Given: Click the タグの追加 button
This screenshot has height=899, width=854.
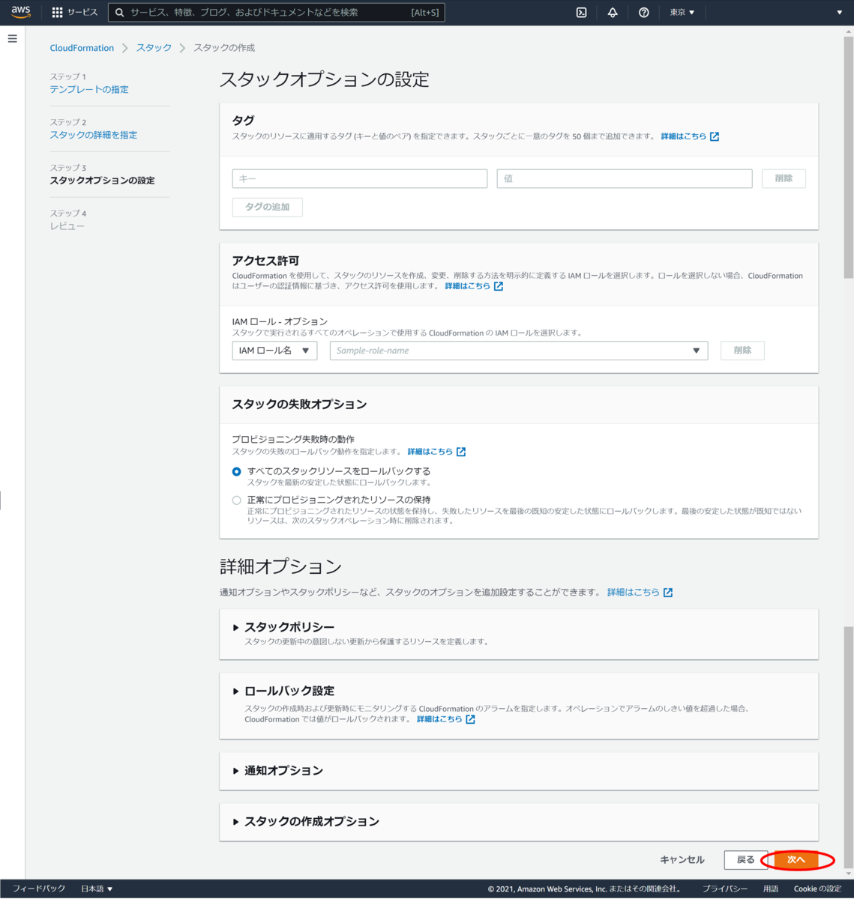Looking at the screenshot, I should (x=268, y=207).
